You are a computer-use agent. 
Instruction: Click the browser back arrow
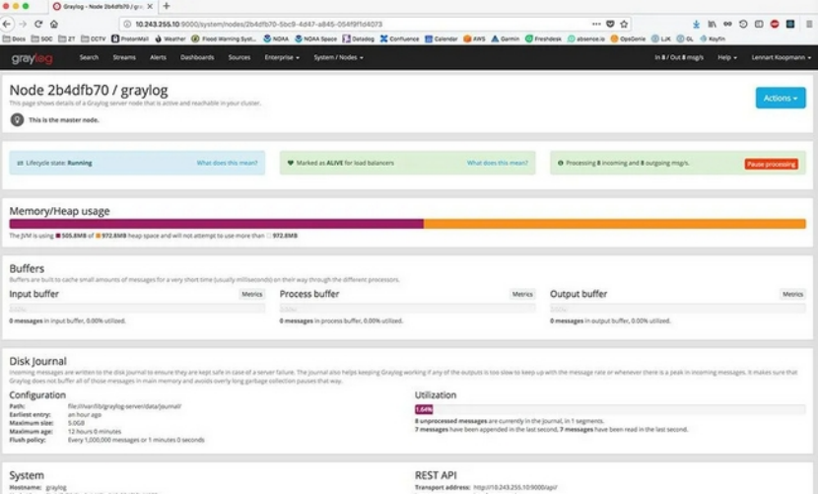[x=9, y=23]
